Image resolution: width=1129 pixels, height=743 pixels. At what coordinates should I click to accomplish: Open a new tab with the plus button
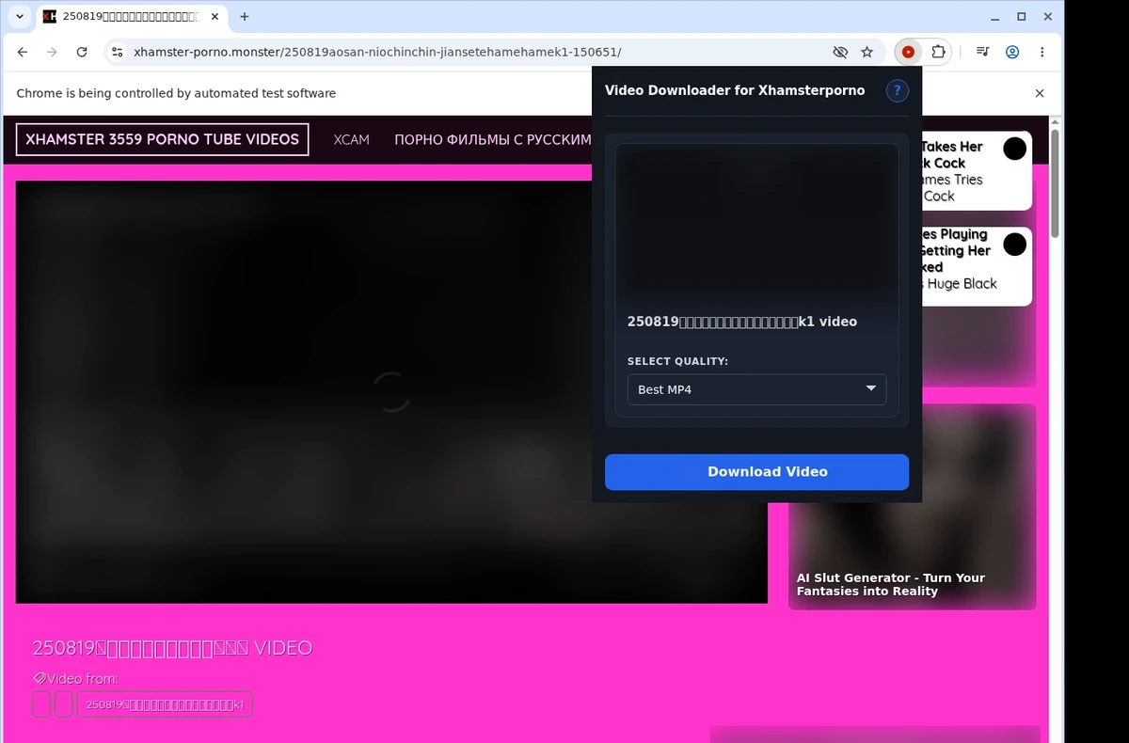pyautogui.click(x=245, y=17)
